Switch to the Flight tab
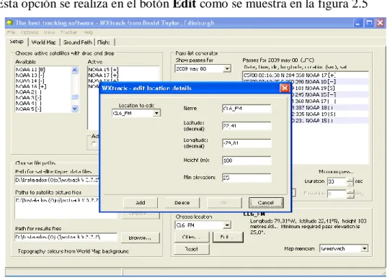The height and width of the screenshot is (280, 390). coord(104,42)
